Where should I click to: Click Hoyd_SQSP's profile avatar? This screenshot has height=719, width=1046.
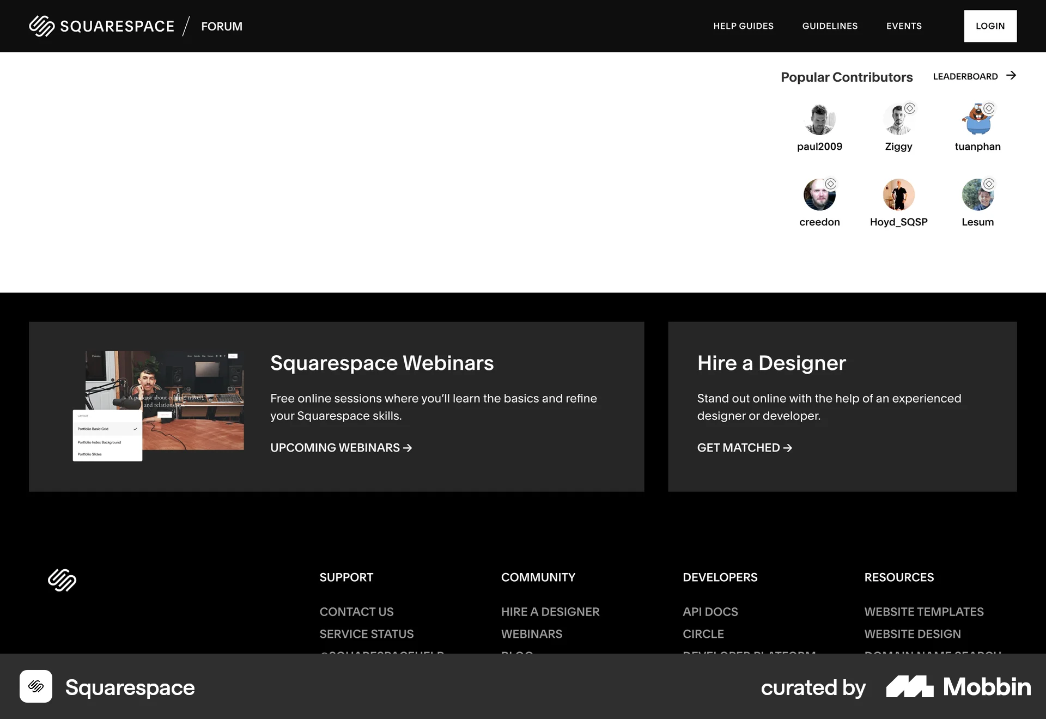899,195
